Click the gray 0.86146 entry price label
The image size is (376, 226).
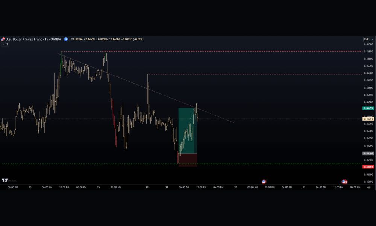pos(368,153)
